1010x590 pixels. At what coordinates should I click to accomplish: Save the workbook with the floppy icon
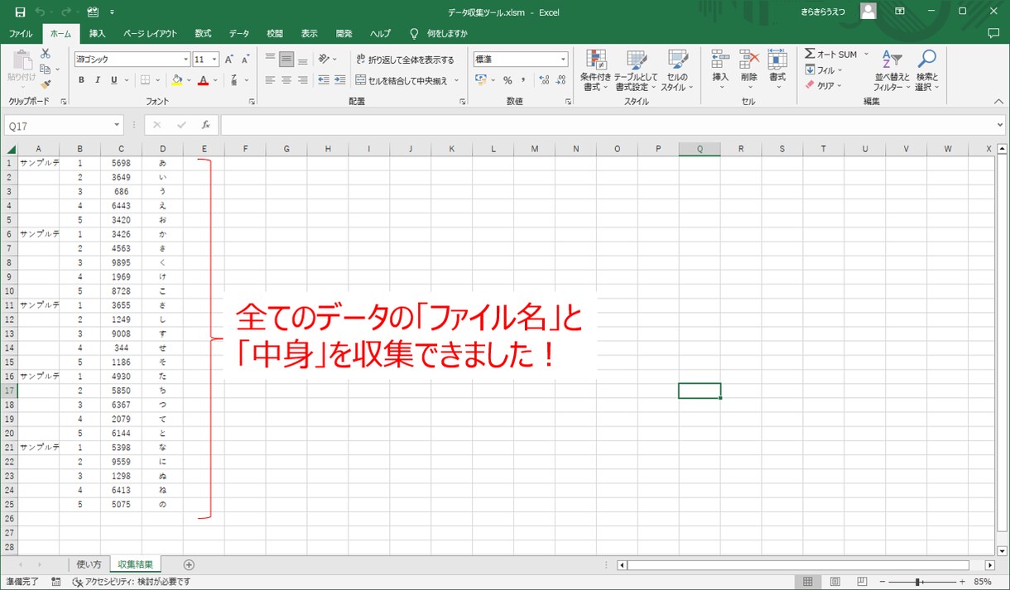[21, 12]
